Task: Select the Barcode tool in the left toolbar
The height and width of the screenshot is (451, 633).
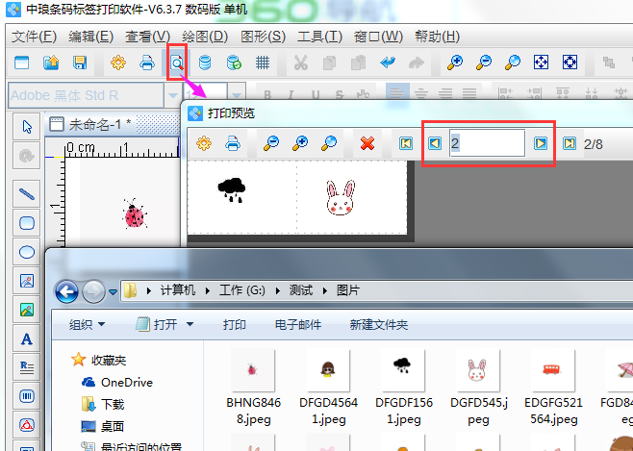Action: point(27,395)
